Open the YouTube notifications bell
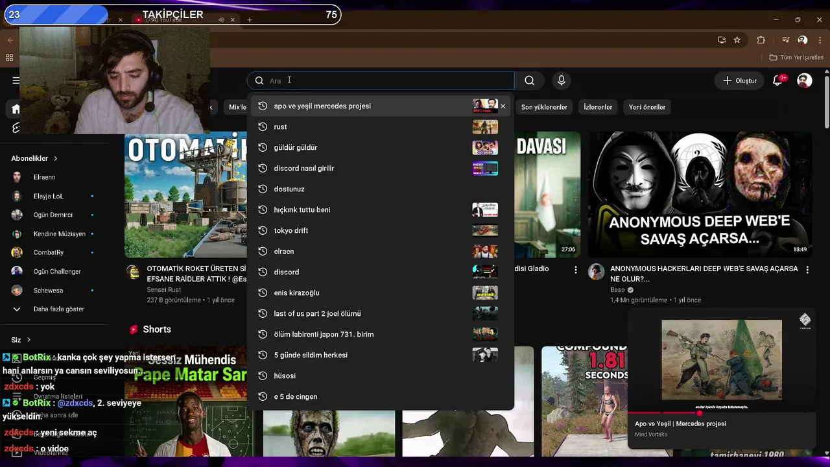 pos(777,80)
